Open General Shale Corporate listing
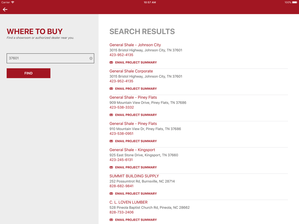Screen dimensions: 299x224 [x=131, y=71]
